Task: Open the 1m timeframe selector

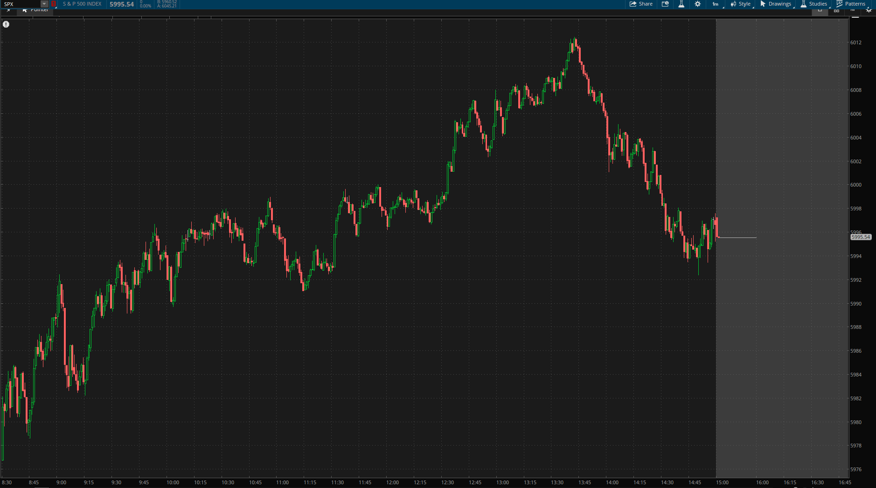Action: point(716,4)
